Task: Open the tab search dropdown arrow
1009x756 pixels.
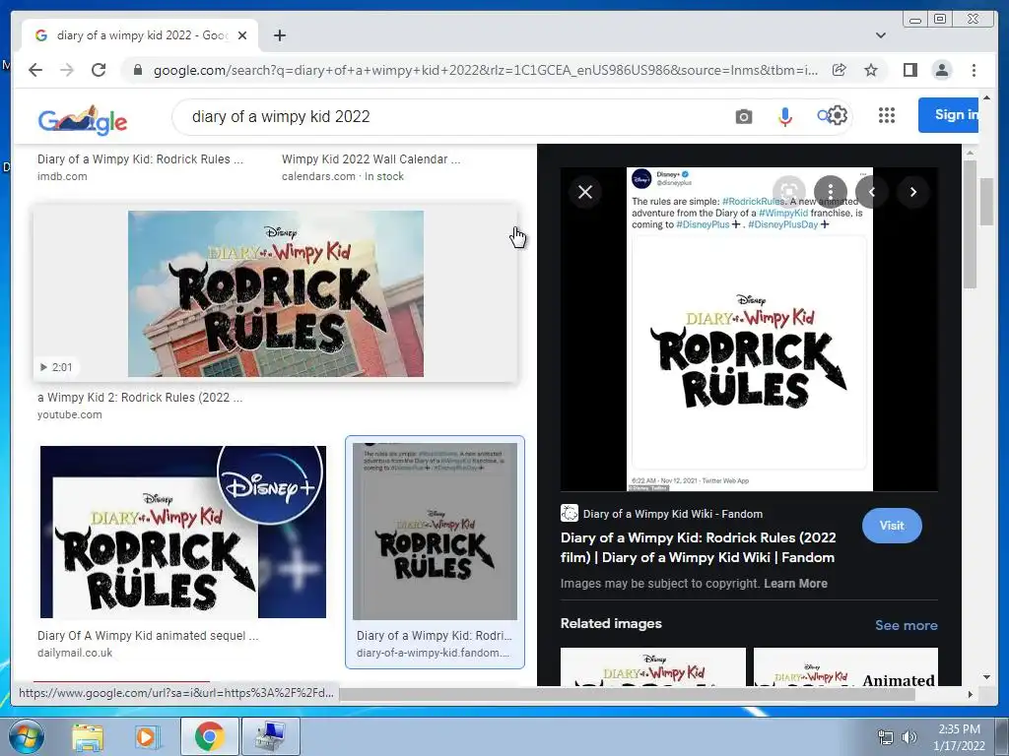Action: (880, 35)
